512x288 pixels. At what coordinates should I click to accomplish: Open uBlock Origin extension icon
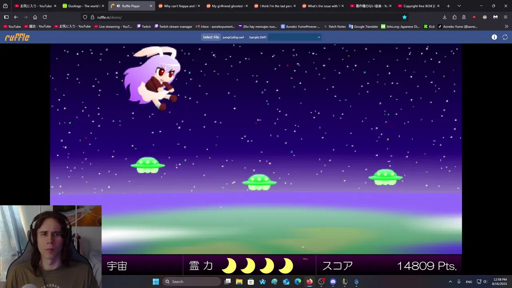[x=474, y=17]
